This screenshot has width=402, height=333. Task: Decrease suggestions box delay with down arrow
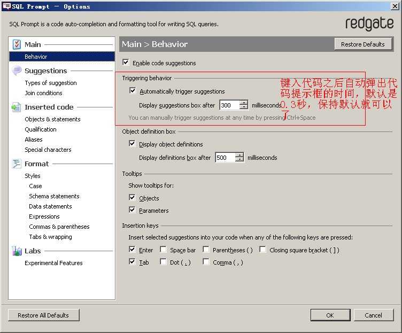tap(244, 107)
